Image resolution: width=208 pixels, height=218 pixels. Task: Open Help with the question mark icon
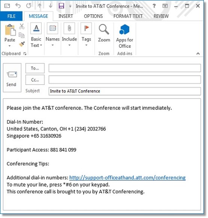click(154, 6)
